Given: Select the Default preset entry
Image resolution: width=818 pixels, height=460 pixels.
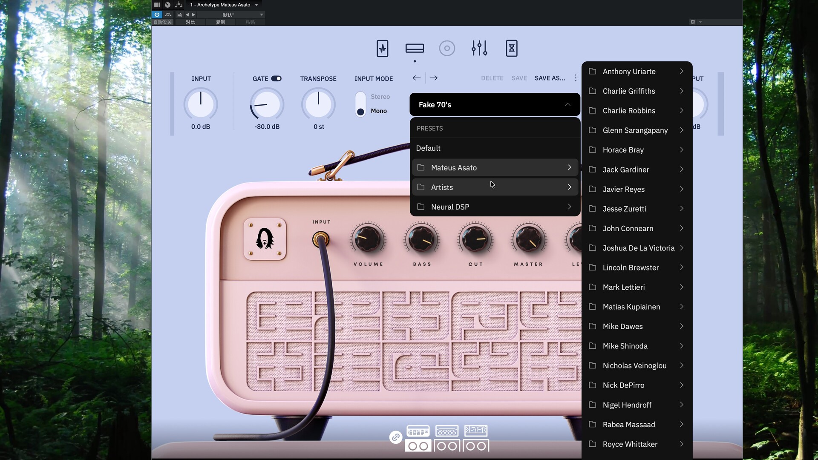Looking at the screenshot, I should point(428,148).
